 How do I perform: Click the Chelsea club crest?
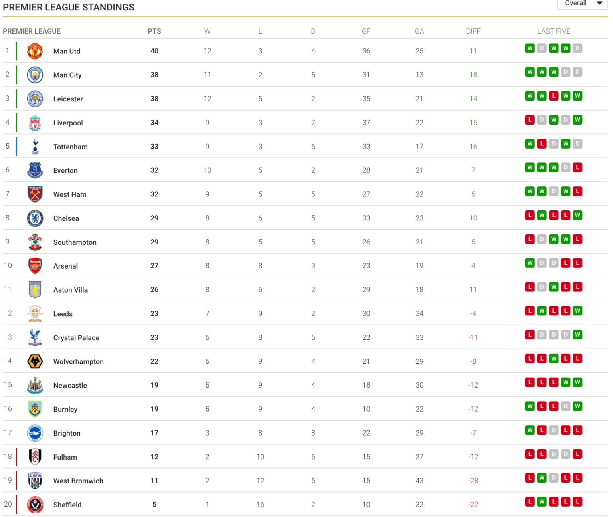click(35, 218)
